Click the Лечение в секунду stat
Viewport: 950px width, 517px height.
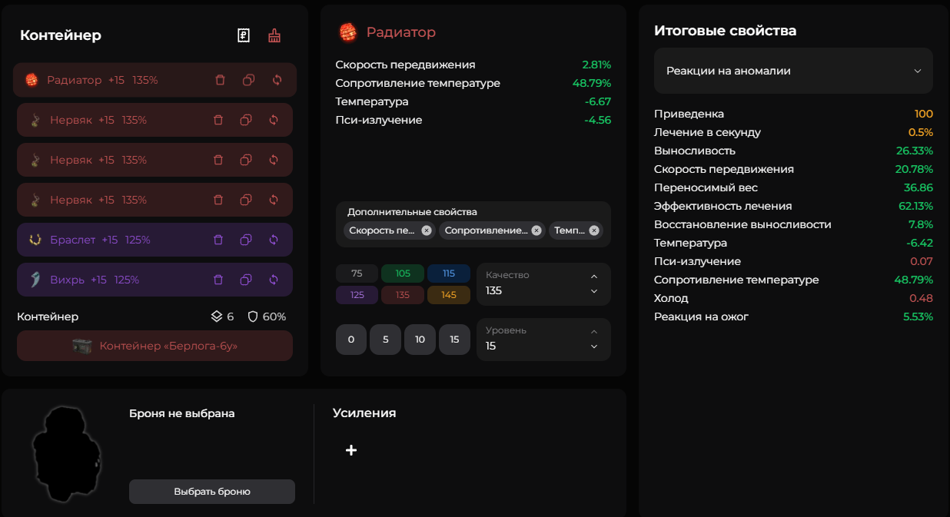(793, 132)
